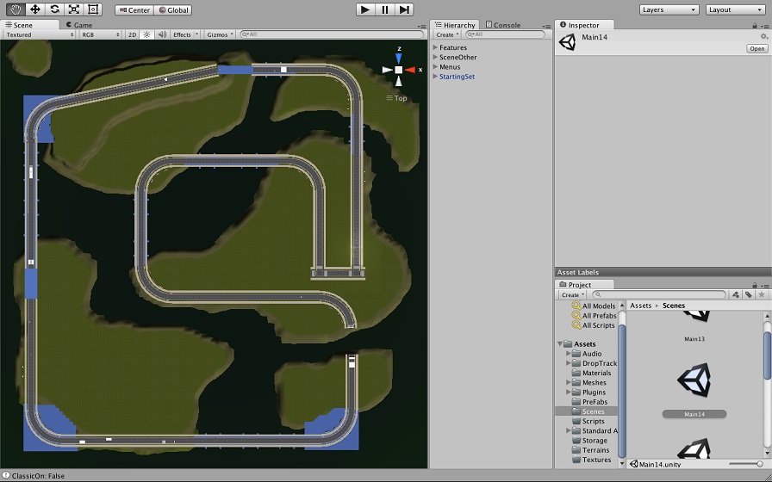Select the All Prefabs favorite

[594, 316]
